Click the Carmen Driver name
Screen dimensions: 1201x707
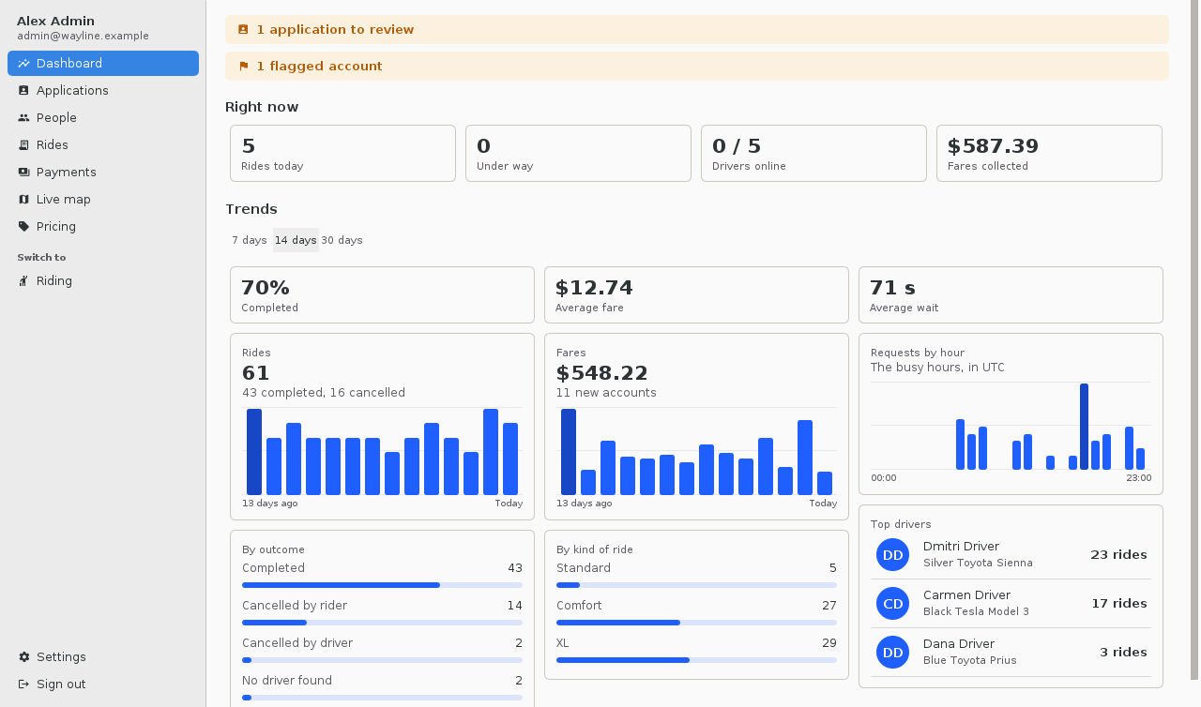[x=966, y=595]
